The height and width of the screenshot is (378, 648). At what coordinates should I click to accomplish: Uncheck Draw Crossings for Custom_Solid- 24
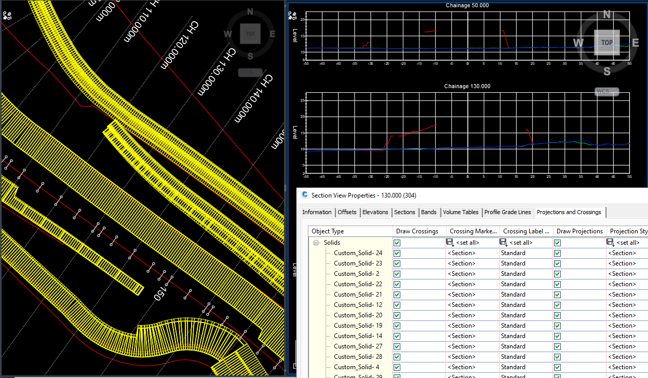pyautogui.click(x=397, y=253)
